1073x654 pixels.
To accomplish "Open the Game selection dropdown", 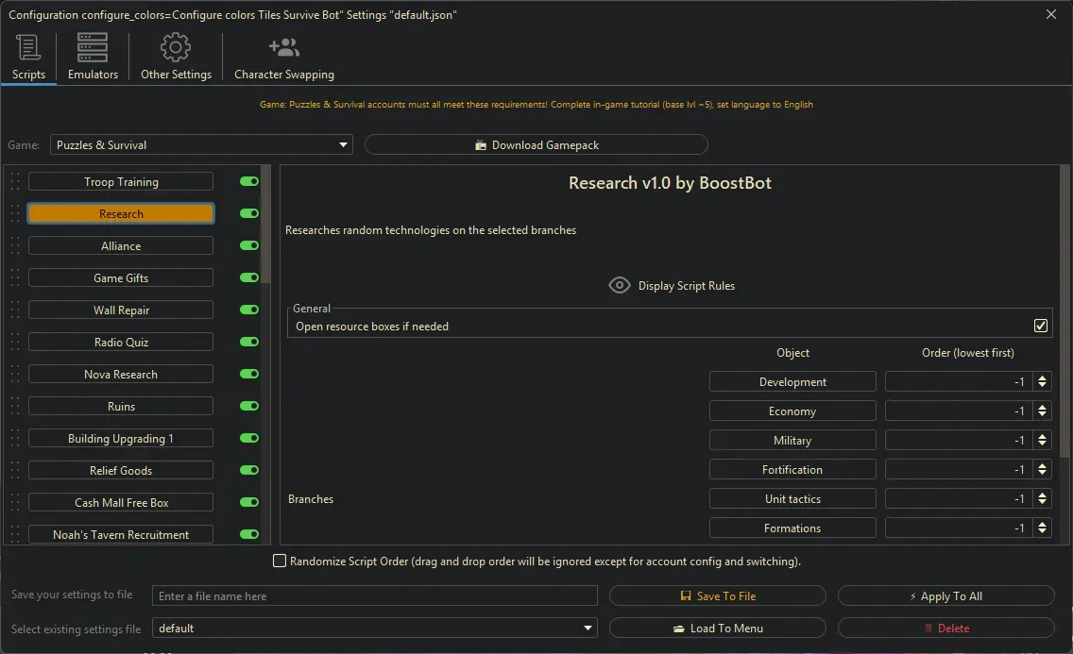I will 201,145.
